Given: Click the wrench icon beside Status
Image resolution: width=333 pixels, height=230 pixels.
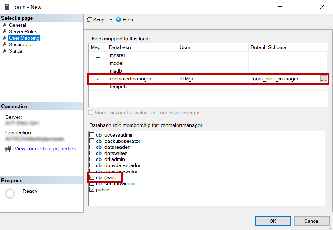Looking at the screenshot, I should tap(5, 51).
